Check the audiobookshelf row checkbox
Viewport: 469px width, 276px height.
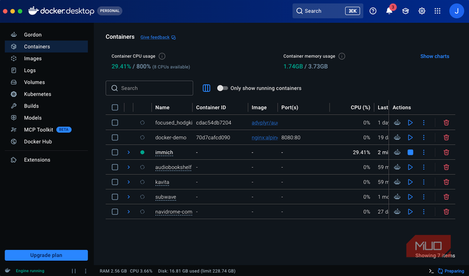115,167
